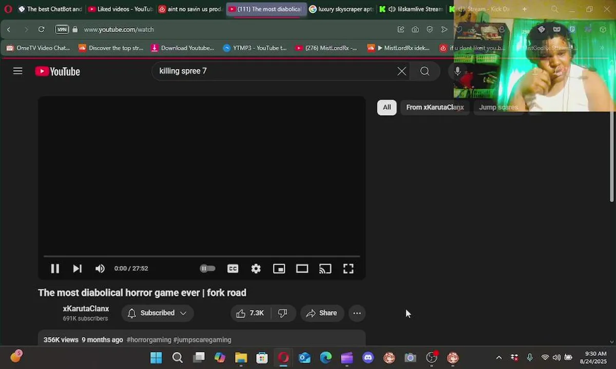This screenshot has width=616, height=369.
Task: Like the video with thumbs up
Action: [x=250, y=313]
